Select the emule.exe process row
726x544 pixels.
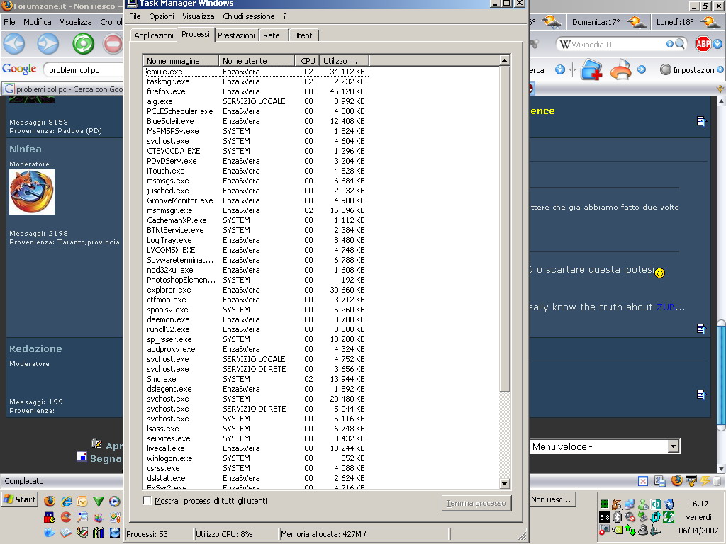coord(257,72)
